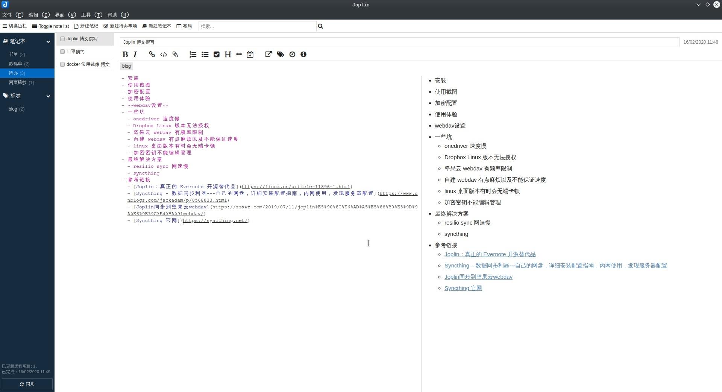Open the 界面 (V) menu
The image size is (722, 392).
pos(65,15)
